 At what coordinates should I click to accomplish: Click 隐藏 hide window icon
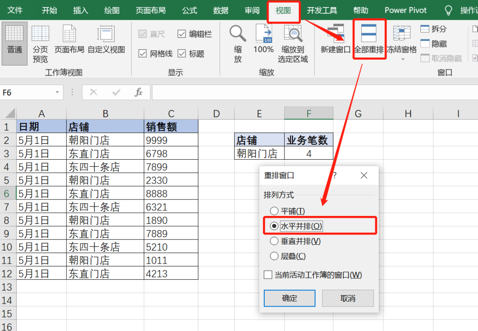[x=424, y=43]
